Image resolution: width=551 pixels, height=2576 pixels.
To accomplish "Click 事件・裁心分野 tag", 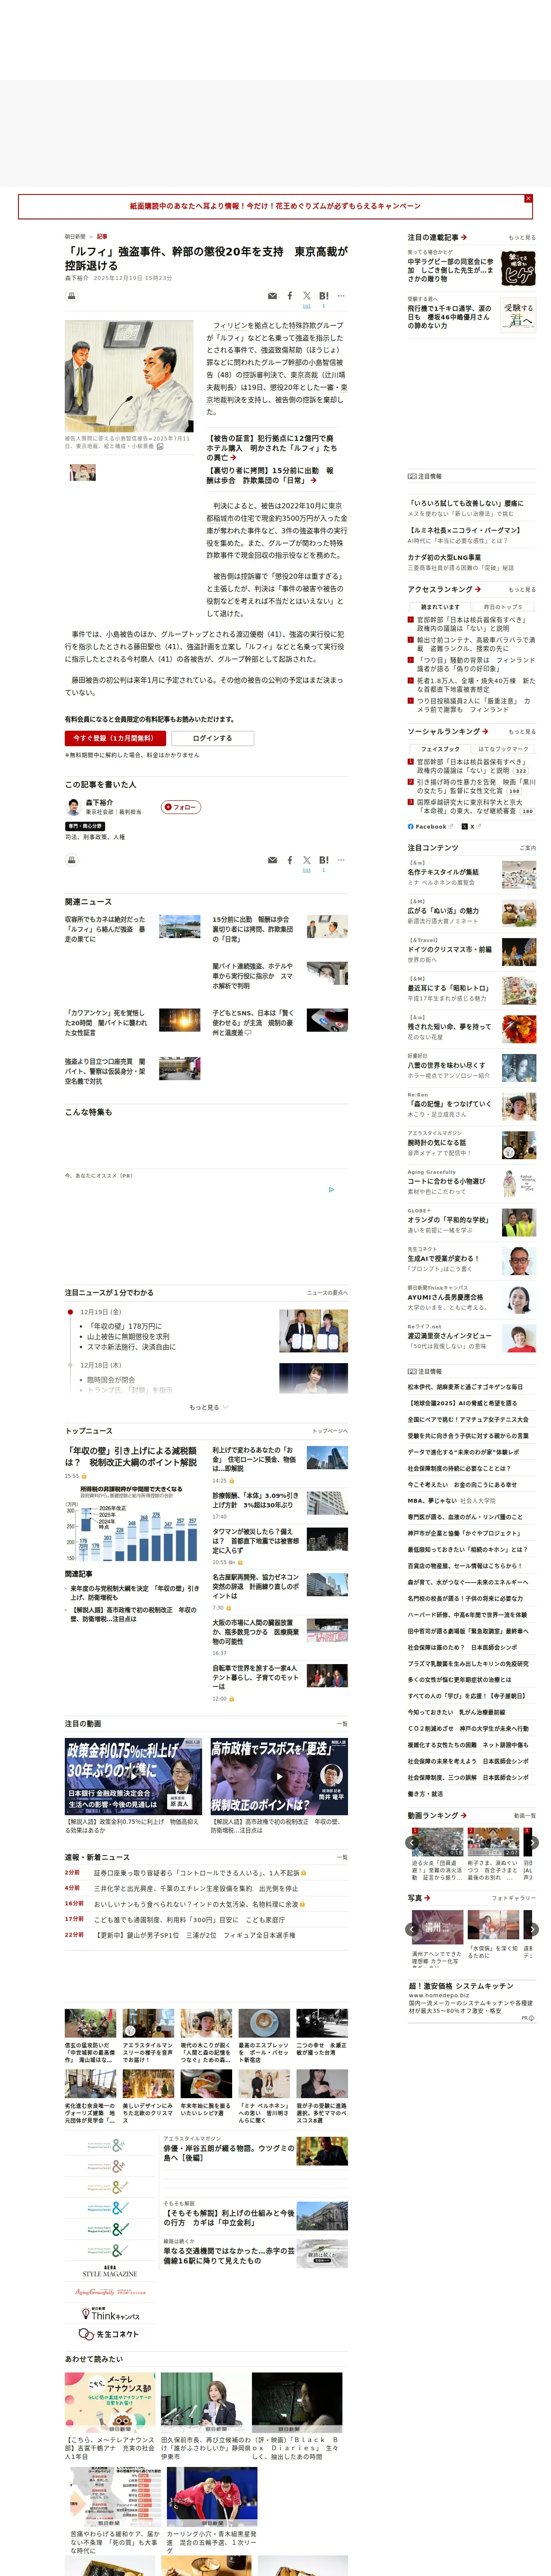I will 85,826.
